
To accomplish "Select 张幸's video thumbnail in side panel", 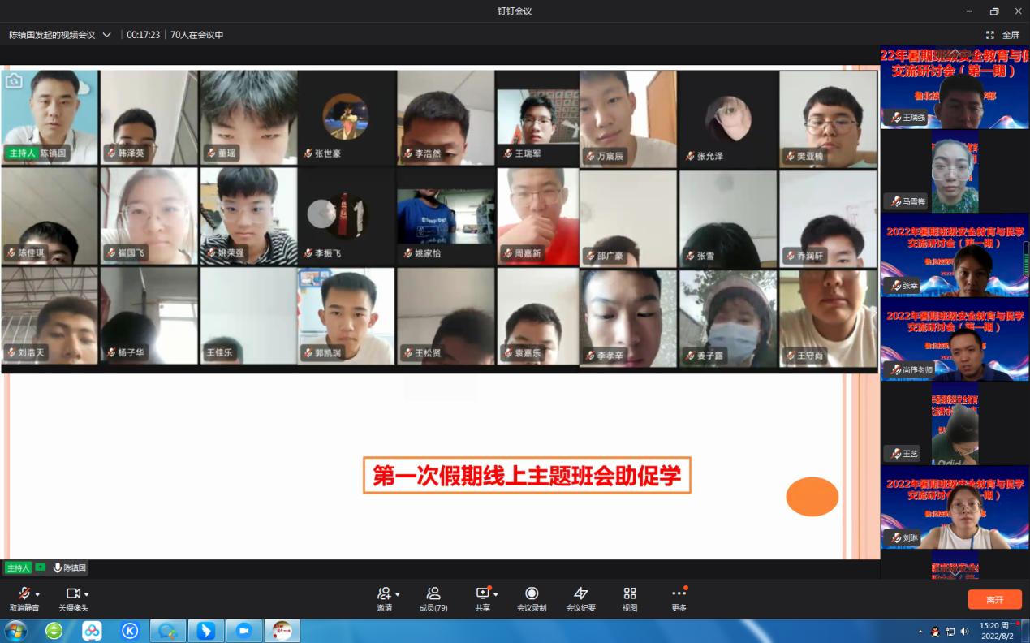I will pyautogui.click(x=955, y=255).
